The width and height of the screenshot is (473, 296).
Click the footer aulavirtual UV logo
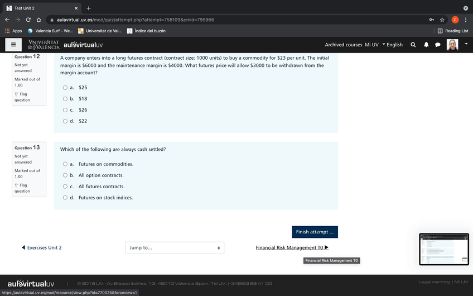click(31, 284)
